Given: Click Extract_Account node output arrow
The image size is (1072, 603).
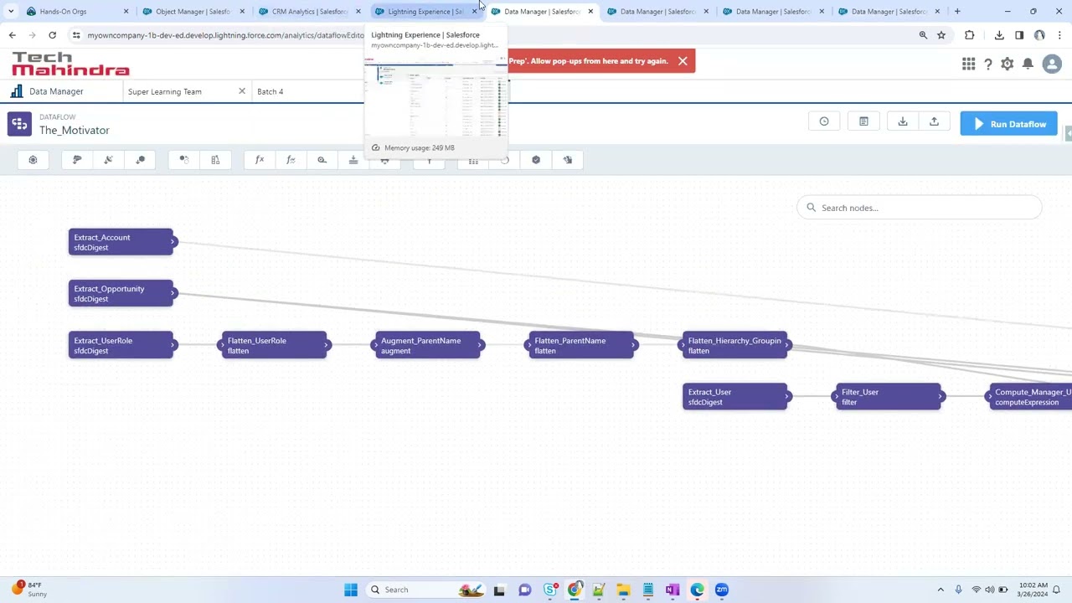Looking at the screenshot, I should [x=173, y=242].
